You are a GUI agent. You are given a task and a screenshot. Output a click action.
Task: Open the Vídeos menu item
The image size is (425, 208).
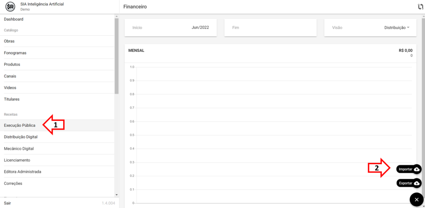tap(10, 87)
